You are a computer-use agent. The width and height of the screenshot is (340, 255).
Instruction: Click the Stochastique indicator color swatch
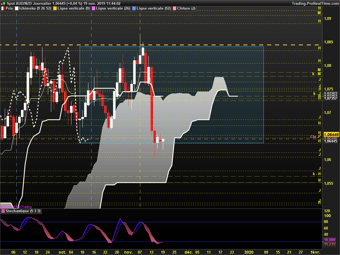(x=3, y=211)
